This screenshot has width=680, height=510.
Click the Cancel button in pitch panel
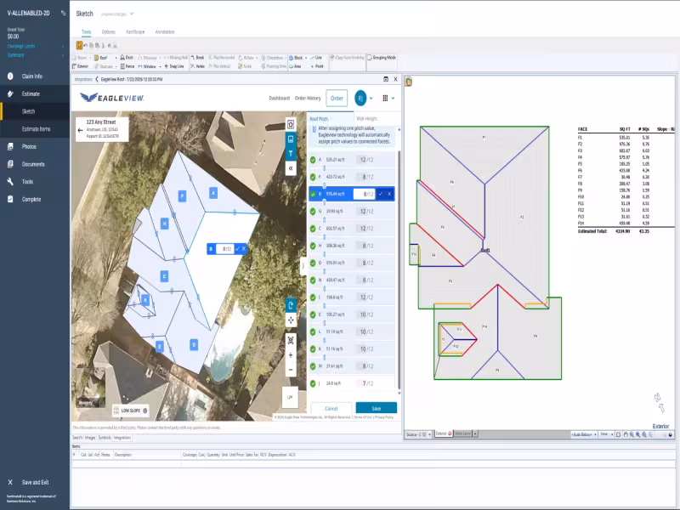click(x=331, y=408)
